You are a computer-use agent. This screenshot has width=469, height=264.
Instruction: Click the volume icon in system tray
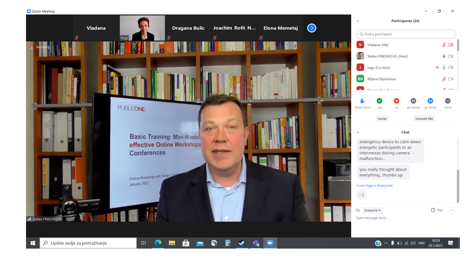[x=413, y=243]
